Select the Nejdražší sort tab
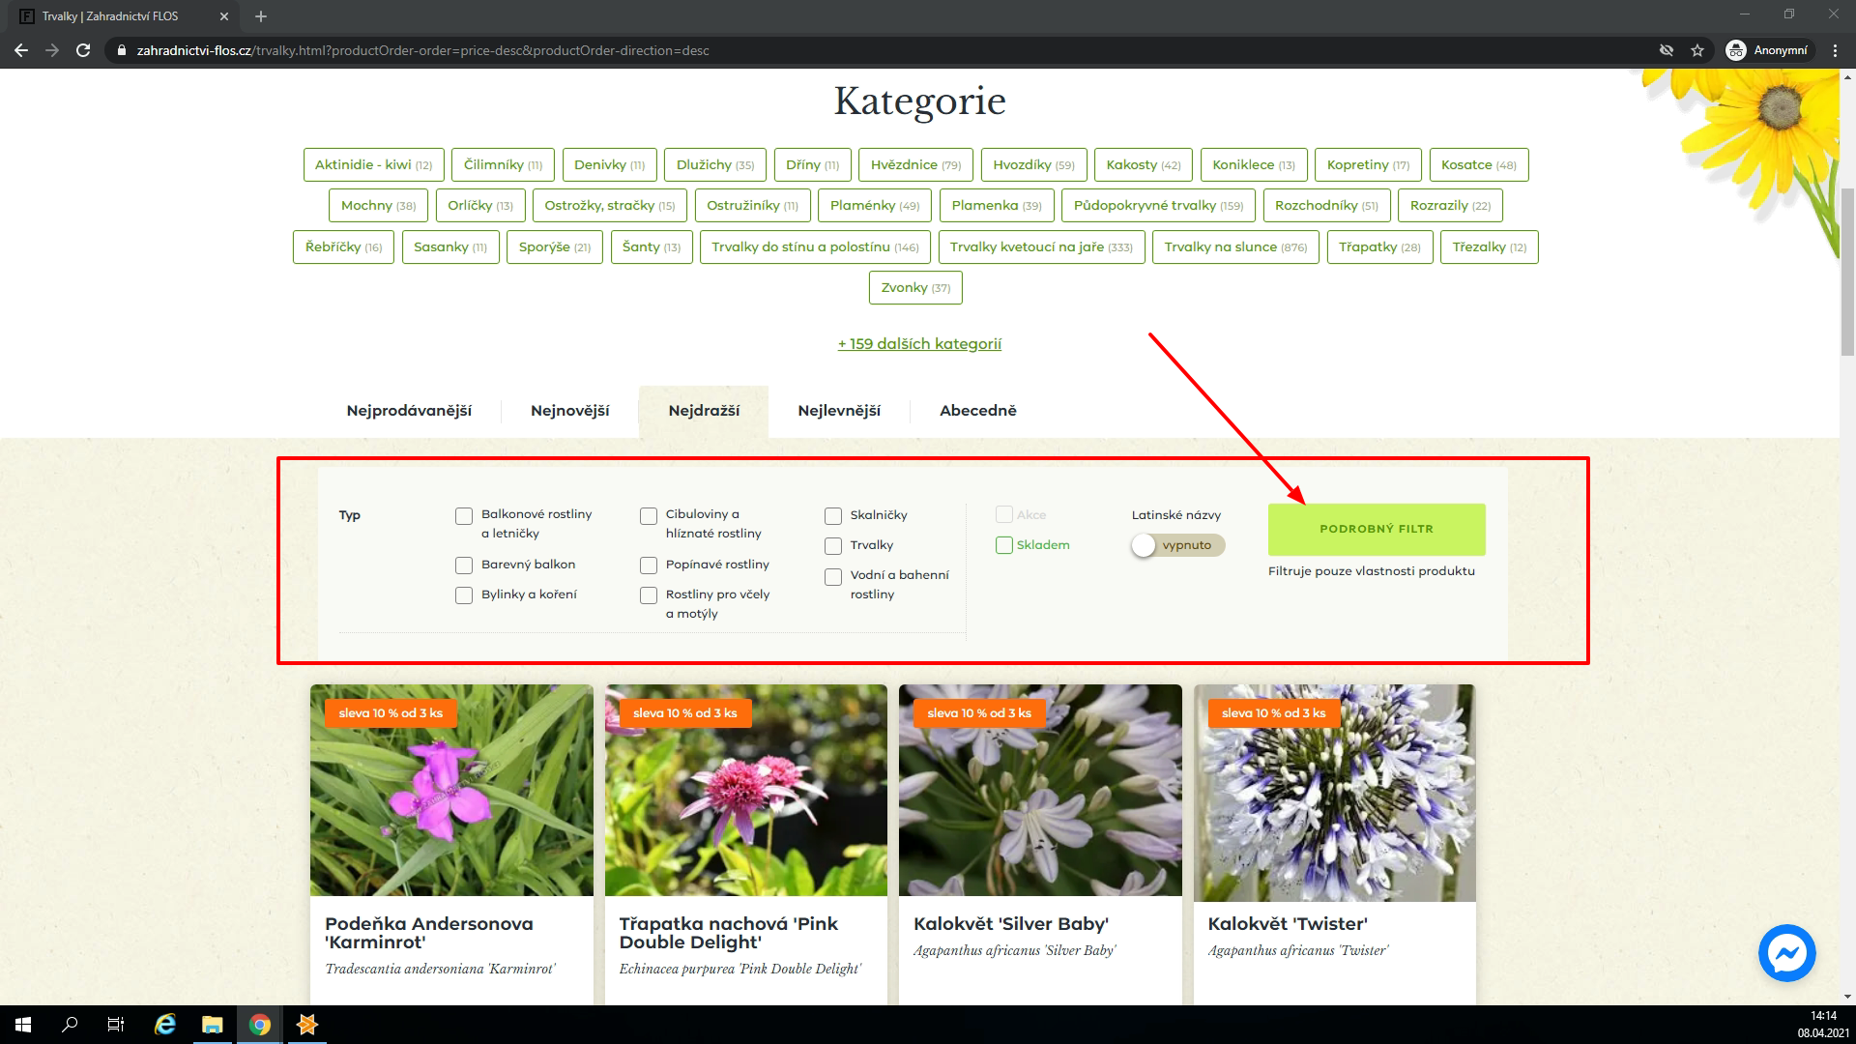The height and width of the screenshot is (1044, 1856). 704,411
